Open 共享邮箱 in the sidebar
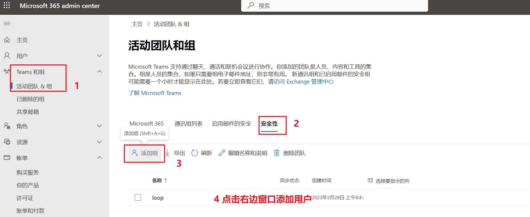 pyautogui.click(x=28, y=112)
